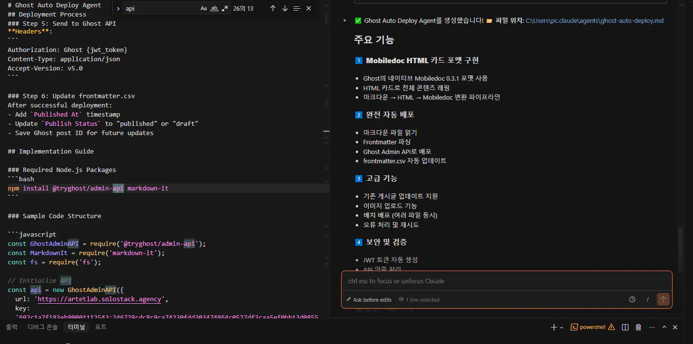Click the '### Step 6: Update frontmatter.csv' heading
The width and height of the screenshot is (693, 344).
pyautogui.click(x=71, y=96)
